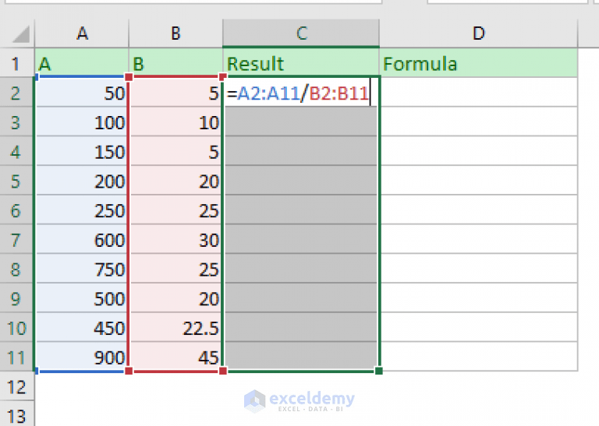The height and width of the screenshot is (426, 599).
Task: Click empty cell D5 under Formula
Action: tap(479, 181)
